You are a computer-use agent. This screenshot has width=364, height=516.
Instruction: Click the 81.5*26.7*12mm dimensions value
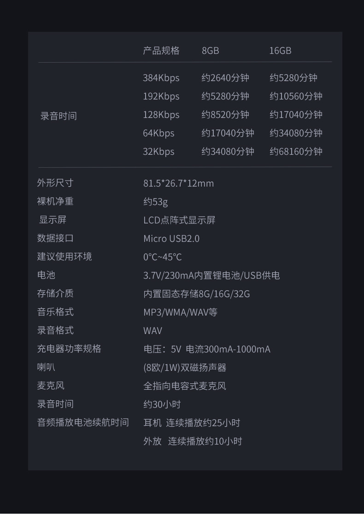(x=178, y=183)
